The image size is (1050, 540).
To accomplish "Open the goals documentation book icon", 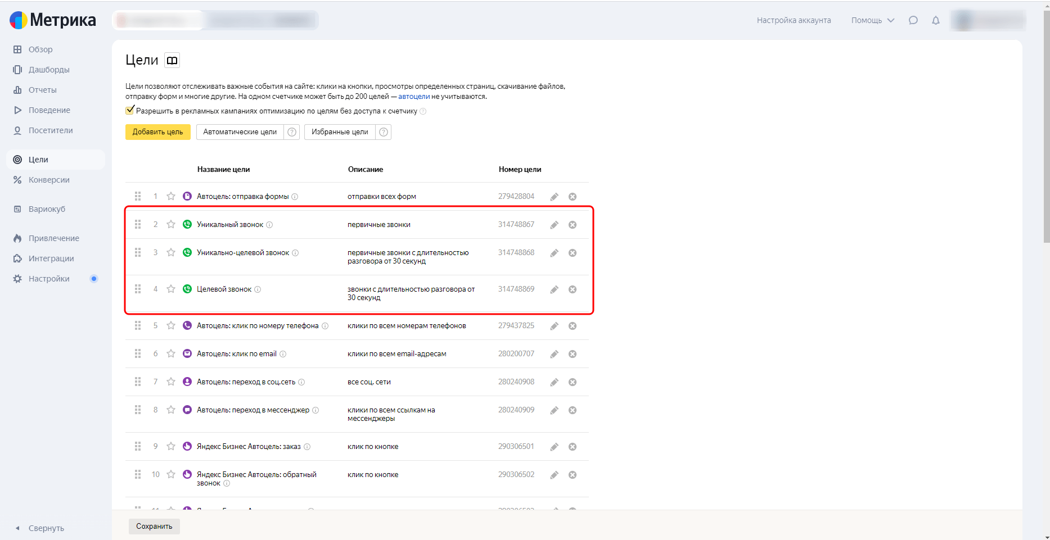I will point(172,60).
